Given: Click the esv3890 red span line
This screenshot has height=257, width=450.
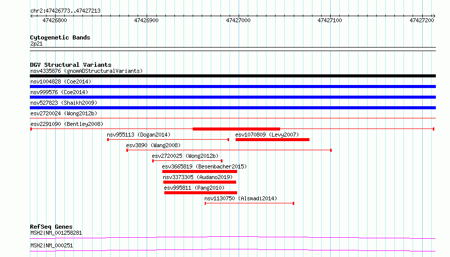Looking at the screenshot, I should pyautogui.click(x=229, y=150).
